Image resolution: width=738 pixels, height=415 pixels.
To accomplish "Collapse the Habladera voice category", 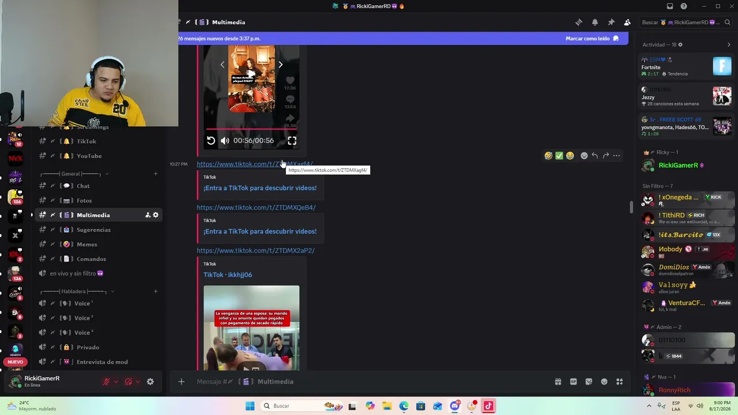I will pos(77,292).
